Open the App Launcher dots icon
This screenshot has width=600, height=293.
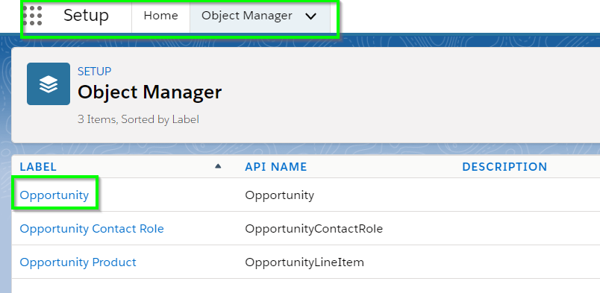pos(33,16)
